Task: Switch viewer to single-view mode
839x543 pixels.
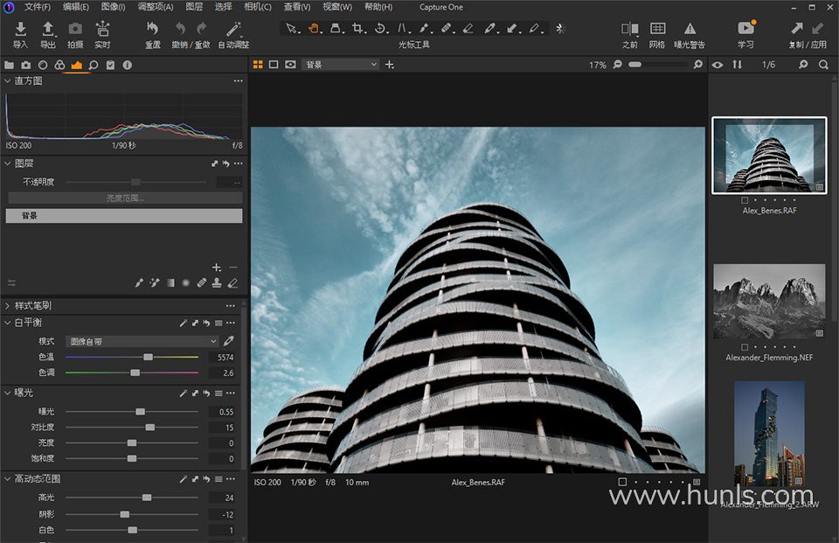Action: (274, 65)
